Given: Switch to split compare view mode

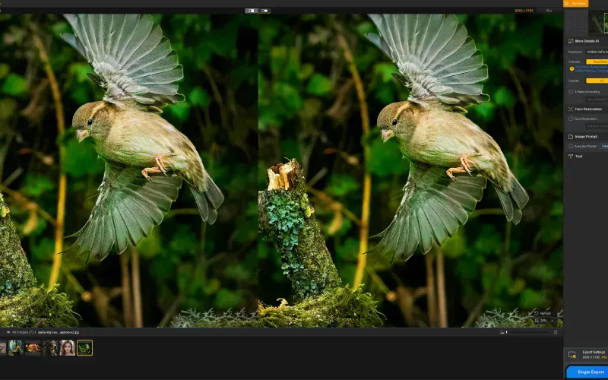Looking at the screenshot, I should 264,11.
